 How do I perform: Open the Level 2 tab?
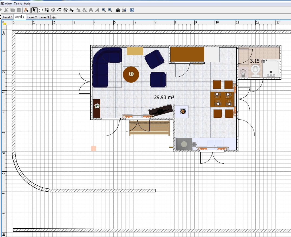(x=32, y=17)
